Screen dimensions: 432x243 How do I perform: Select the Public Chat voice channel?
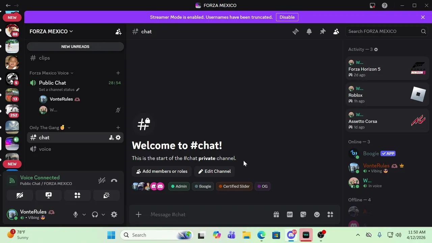[x=75, y=83]
